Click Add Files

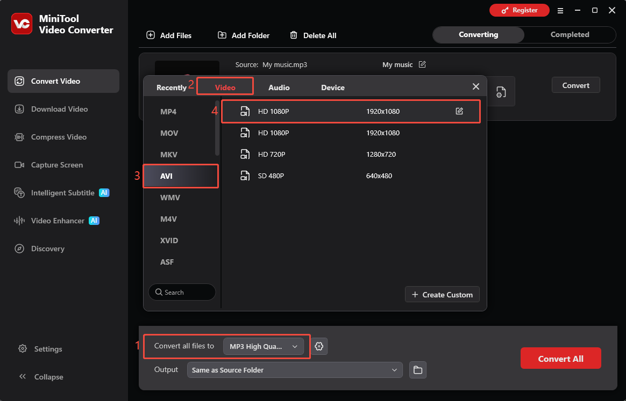pos(169,35)
